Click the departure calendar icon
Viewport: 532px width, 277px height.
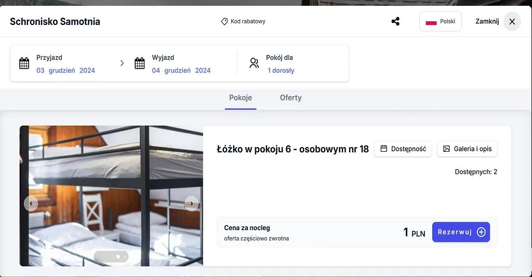point(140,63)
